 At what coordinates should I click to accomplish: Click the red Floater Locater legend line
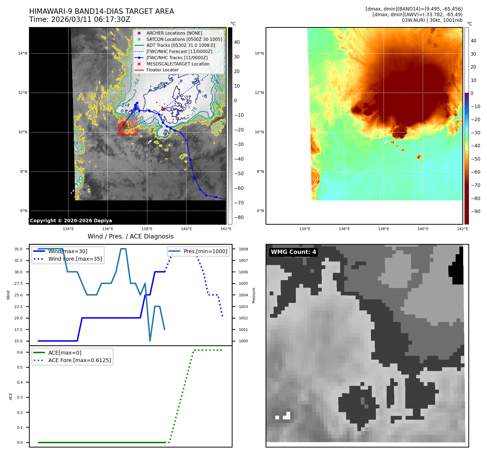(139, 70)
